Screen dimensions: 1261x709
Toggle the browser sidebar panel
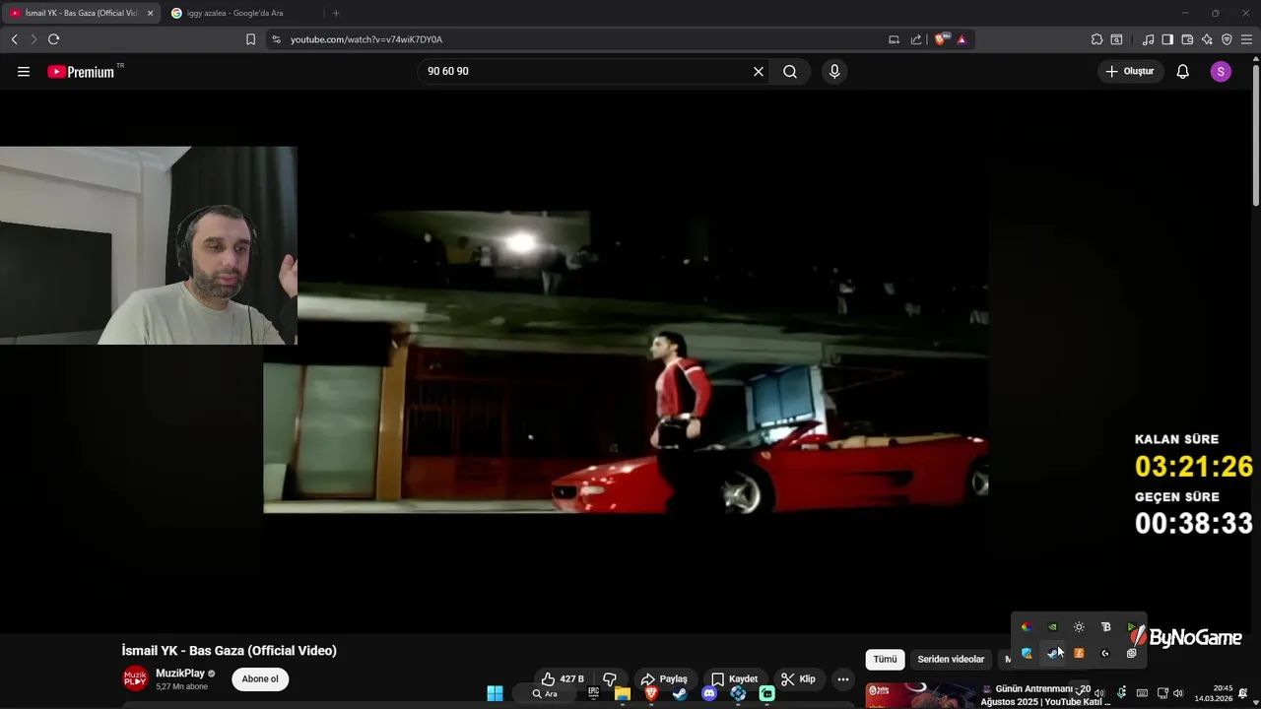click(1167, 39)
